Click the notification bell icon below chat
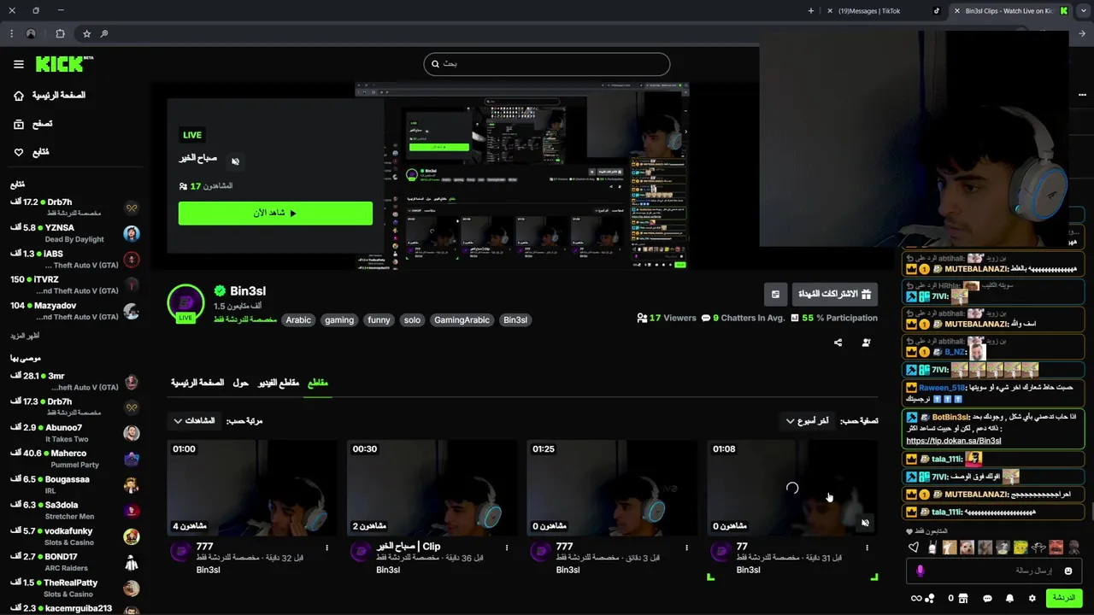The image size is (1094, 615). click(1009, 598)
